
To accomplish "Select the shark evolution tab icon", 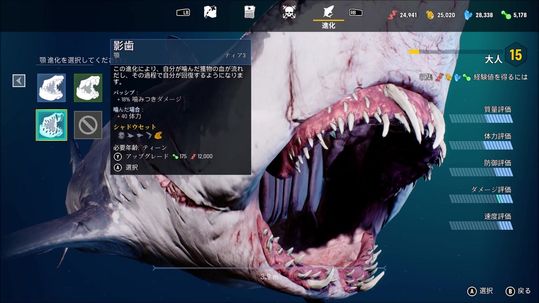I will [328, 11].
